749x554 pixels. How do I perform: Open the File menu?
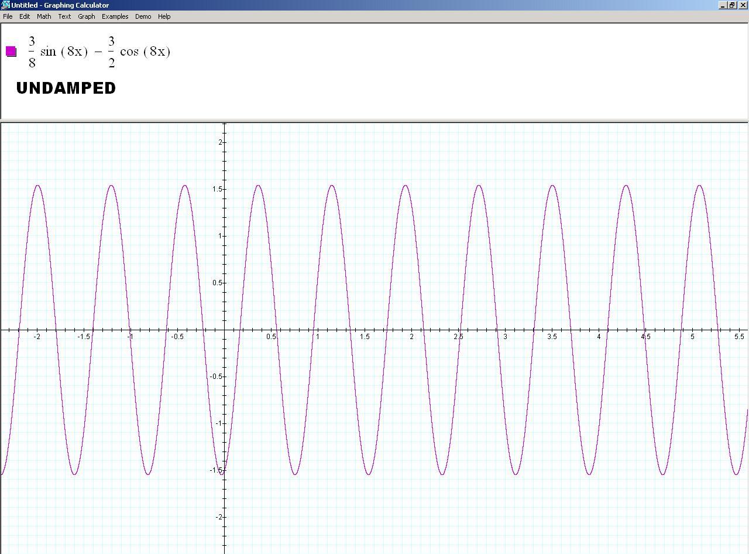coord(8,16)
